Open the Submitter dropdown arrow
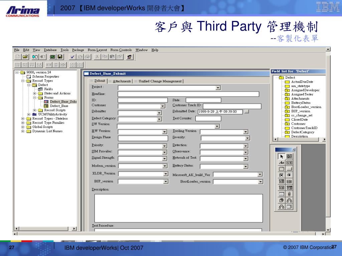 coord(159,113)
